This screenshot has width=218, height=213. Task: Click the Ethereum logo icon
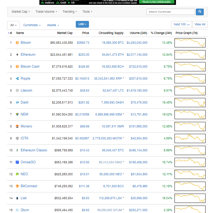[x=17, y=55]
